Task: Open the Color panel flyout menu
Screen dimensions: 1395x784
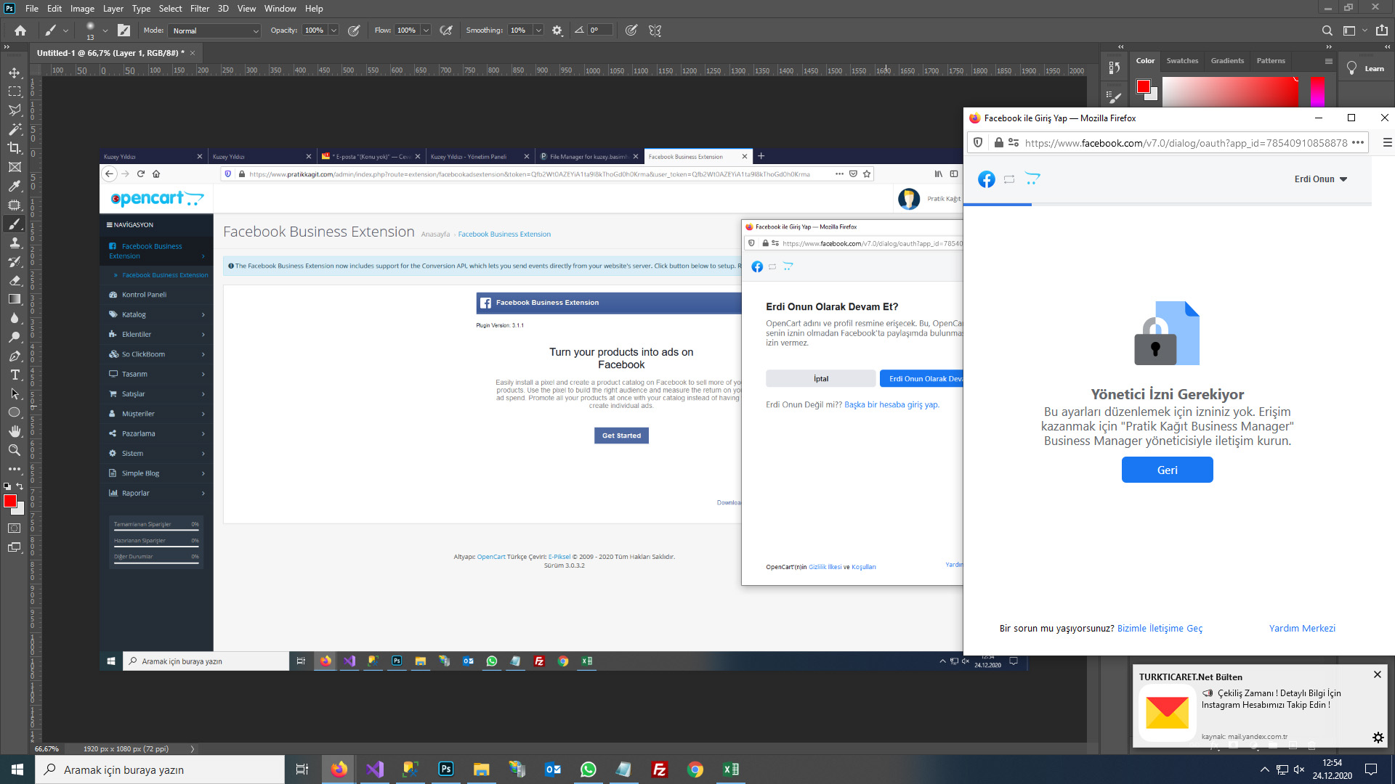Action: click(1328, 61)
